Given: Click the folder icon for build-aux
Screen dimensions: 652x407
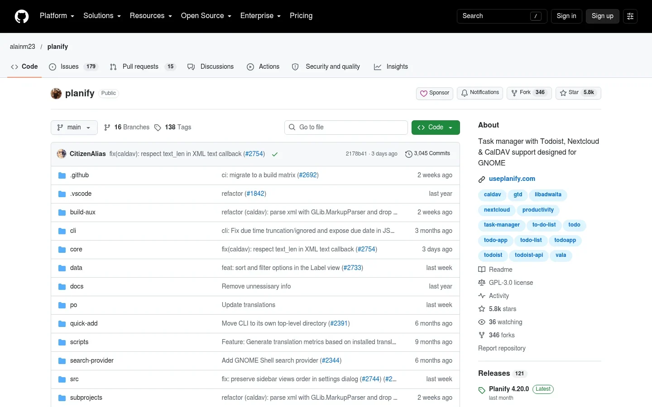Looking at the screenshot, I should point(62,213).
